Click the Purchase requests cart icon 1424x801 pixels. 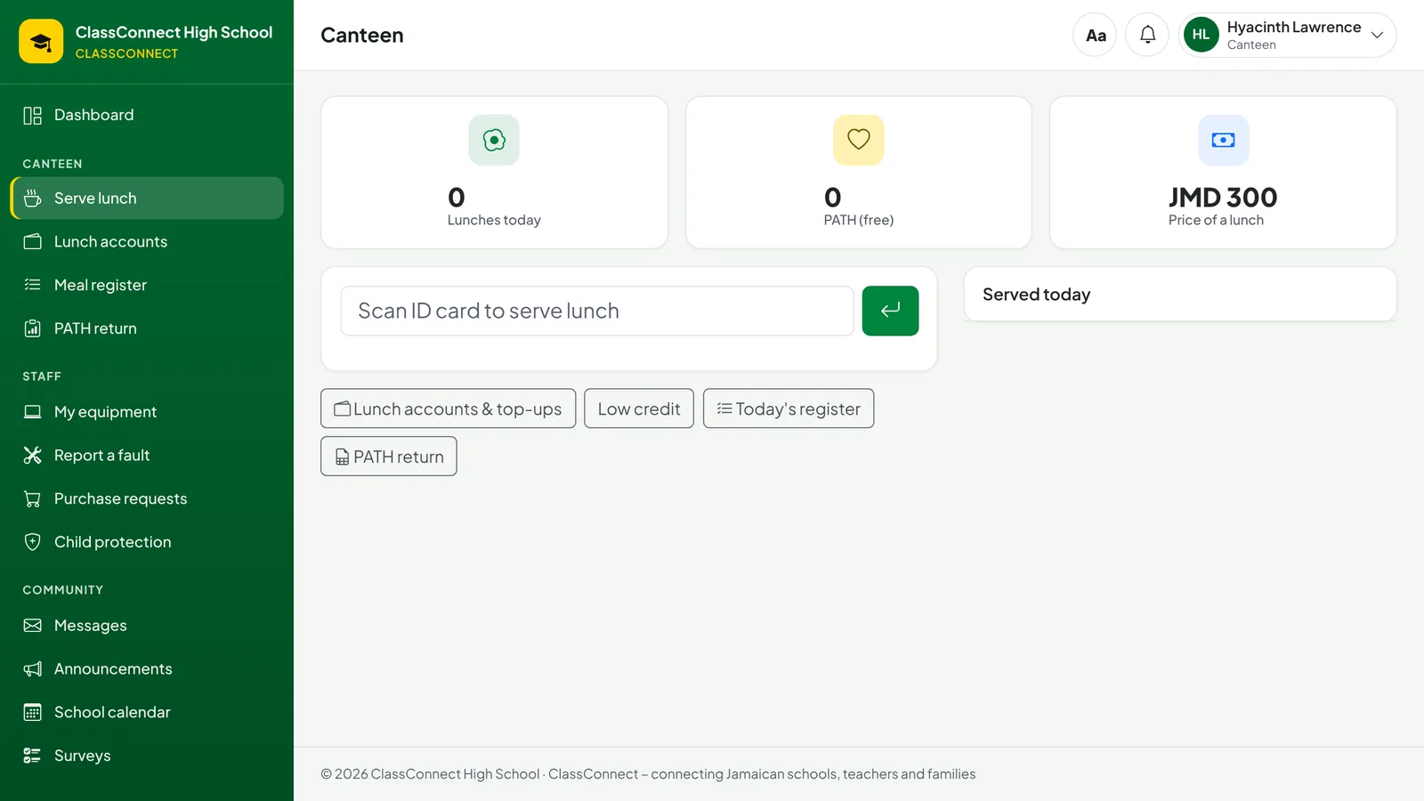[x=33, y=498]
